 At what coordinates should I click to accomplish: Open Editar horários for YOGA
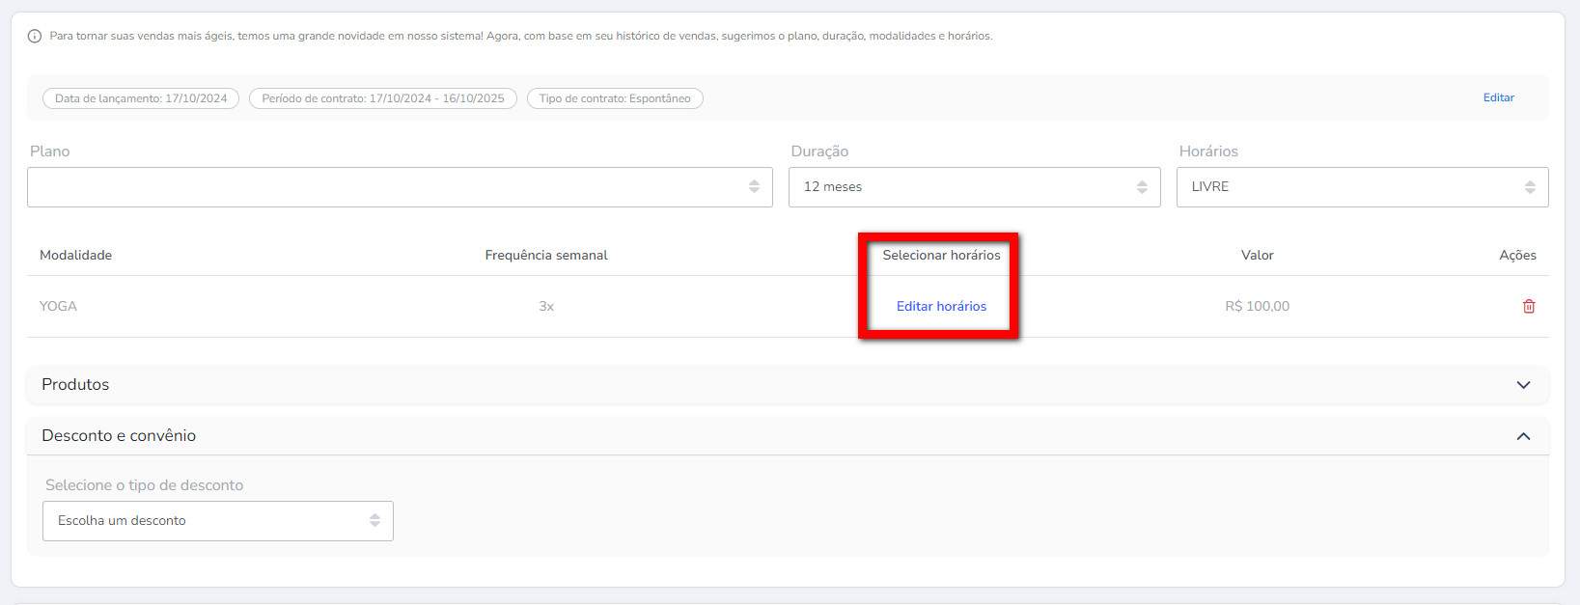941,306
